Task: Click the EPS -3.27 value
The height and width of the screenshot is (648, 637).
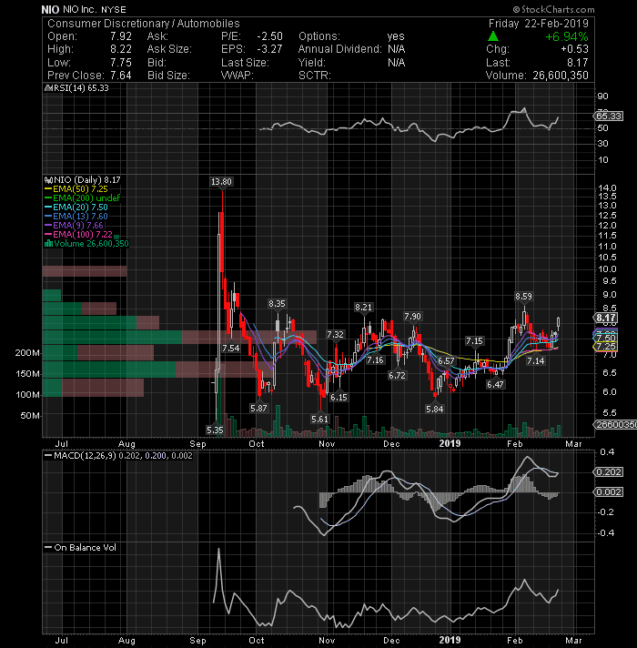Action: click(269, 49)
